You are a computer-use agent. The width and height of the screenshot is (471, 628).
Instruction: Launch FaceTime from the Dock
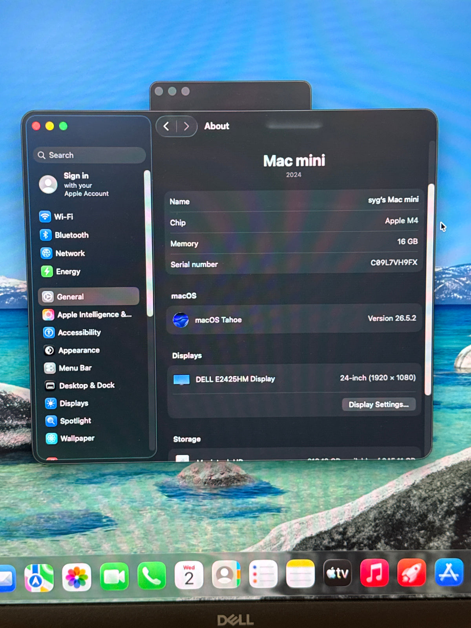pyautogui.click(x=114, y=577)
